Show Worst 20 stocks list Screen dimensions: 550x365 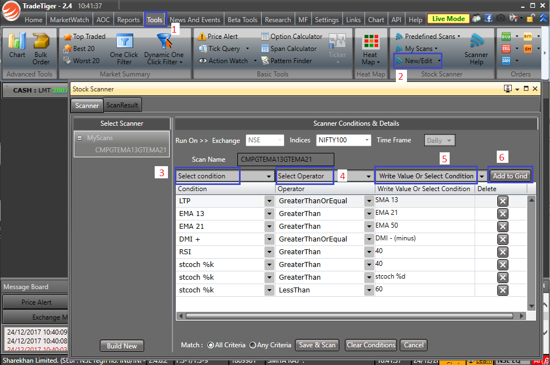pyautogui.click(x=82, y=60)
